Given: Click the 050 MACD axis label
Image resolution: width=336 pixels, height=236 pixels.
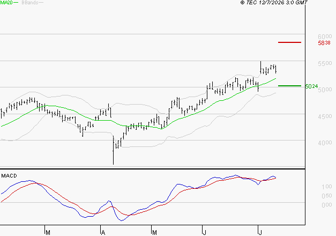Looking at the screenshot, I should click(327, 196).
